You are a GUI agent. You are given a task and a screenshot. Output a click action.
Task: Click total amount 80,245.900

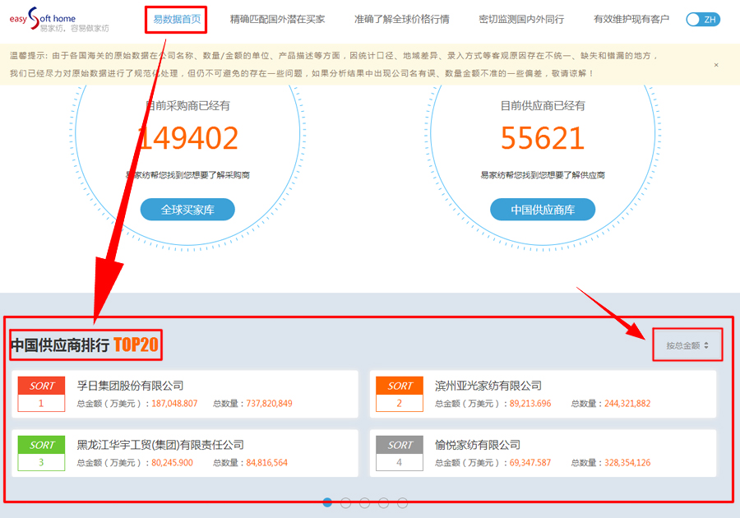point(172,462)
